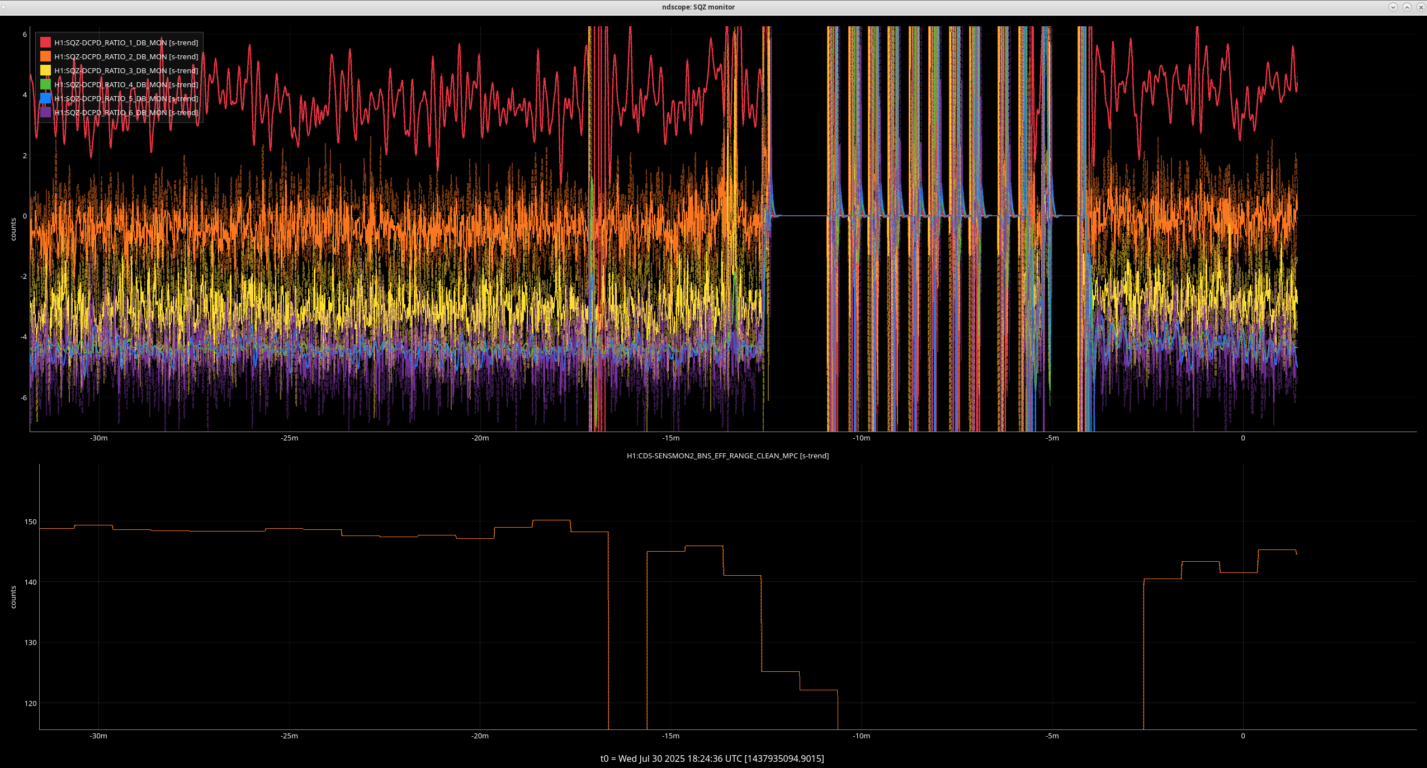The image size is (1427, 768).
Task: Select H1:SQZ-DCPD_RATIO_4_DB_MON legend label
Action: pyautogui.click(x=126, y=84)
